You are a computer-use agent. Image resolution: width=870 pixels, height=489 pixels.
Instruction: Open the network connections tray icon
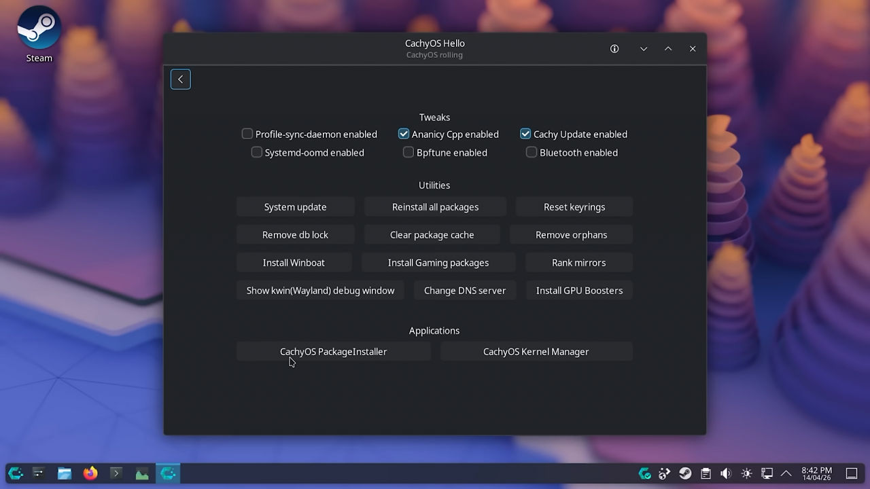[767, 473]
